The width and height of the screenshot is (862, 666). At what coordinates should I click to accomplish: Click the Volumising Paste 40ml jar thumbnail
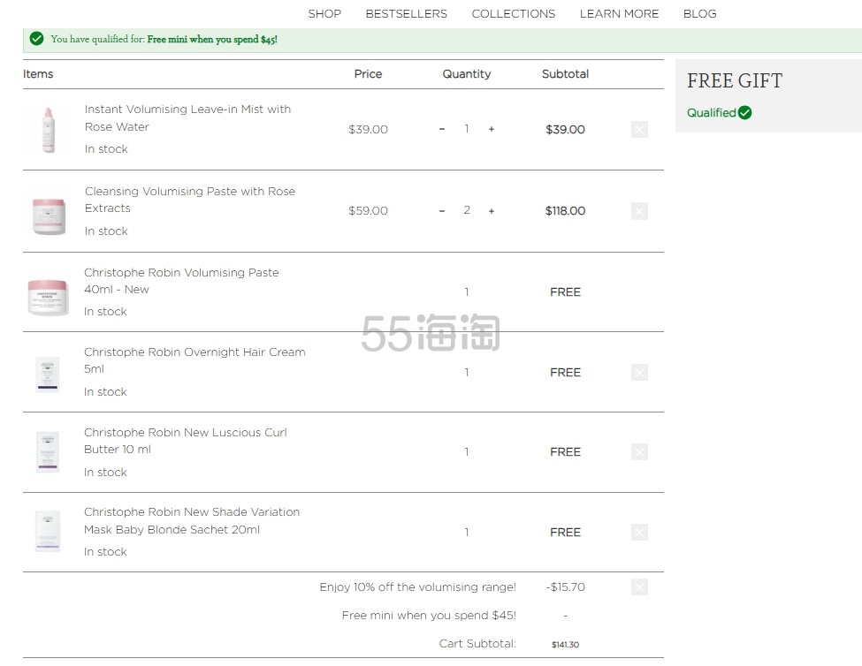tap(49, 297)
